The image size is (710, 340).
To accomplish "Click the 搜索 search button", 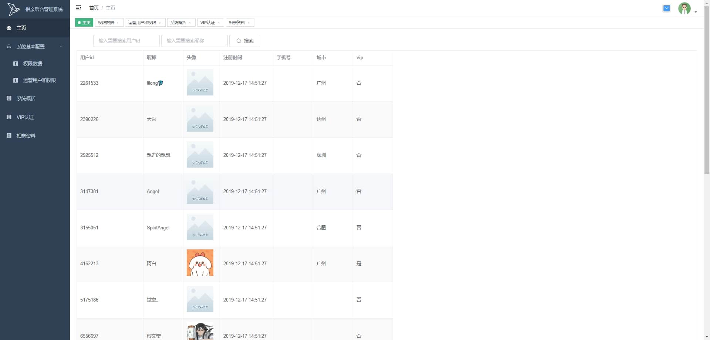I will pos(245,41).
